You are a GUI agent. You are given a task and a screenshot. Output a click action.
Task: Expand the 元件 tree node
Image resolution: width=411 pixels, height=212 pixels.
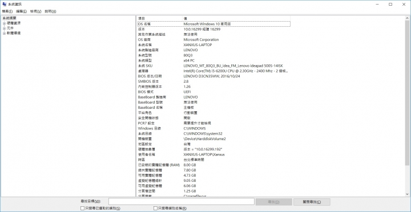[x=4, y=28]
